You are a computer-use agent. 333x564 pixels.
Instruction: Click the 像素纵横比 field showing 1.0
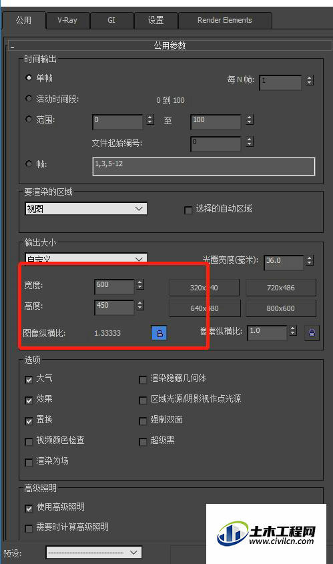coord(268,332)
